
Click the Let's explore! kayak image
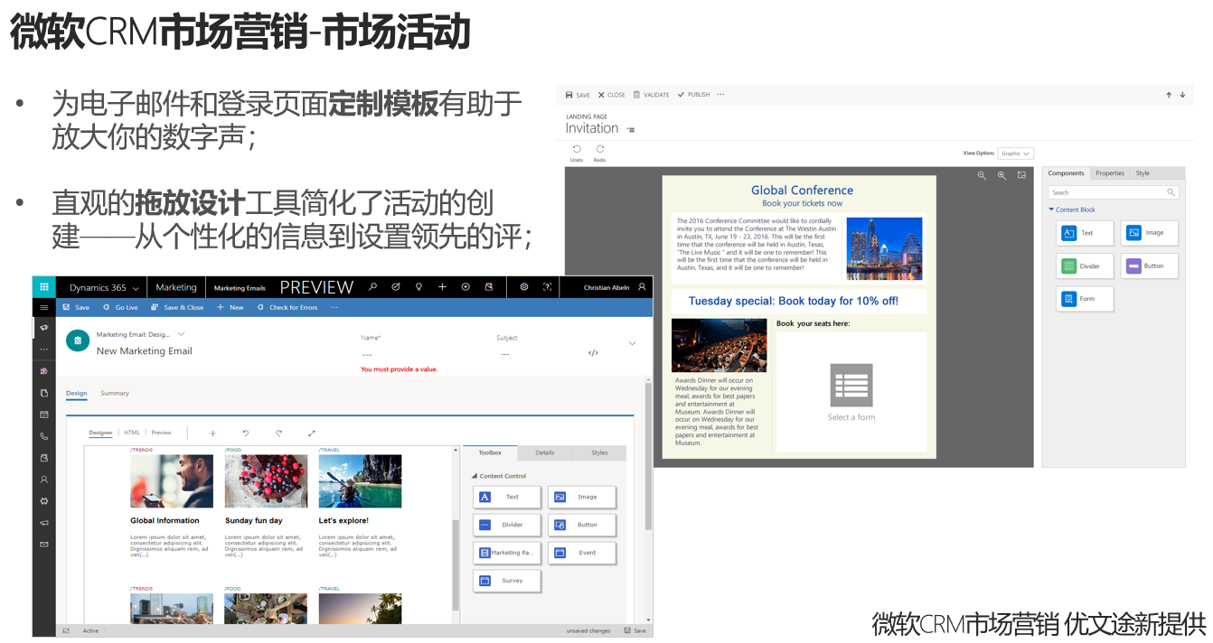(x=360, y=481)
